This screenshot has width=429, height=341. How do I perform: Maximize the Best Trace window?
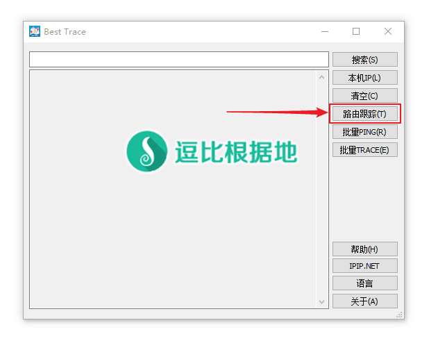coord(356,32)
